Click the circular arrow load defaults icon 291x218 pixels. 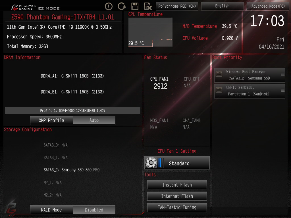click(x=122, y=6)
